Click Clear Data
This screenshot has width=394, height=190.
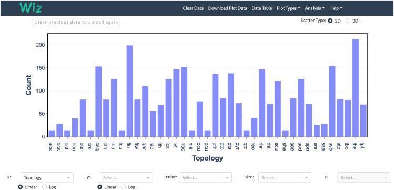click(193, 8)
